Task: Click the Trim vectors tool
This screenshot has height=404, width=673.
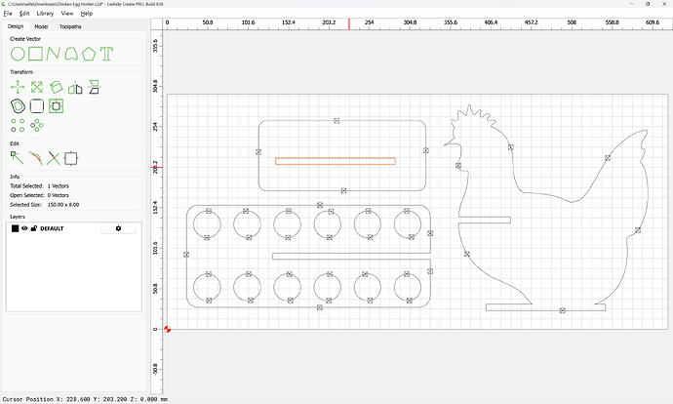Action: click(55, 157)
